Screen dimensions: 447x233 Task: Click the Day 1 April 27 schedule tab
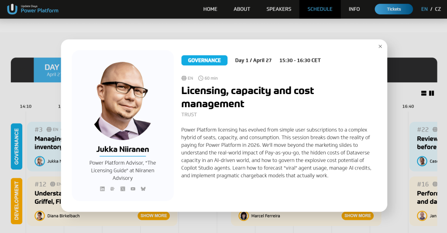[x=47, y=70]
